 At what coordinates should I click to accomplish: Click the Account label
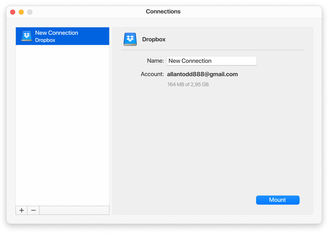(x=152, y=74)
